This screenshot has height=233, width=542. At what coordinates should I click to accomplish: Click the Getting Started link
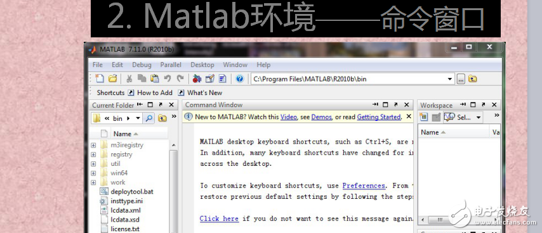coord(379,117)
